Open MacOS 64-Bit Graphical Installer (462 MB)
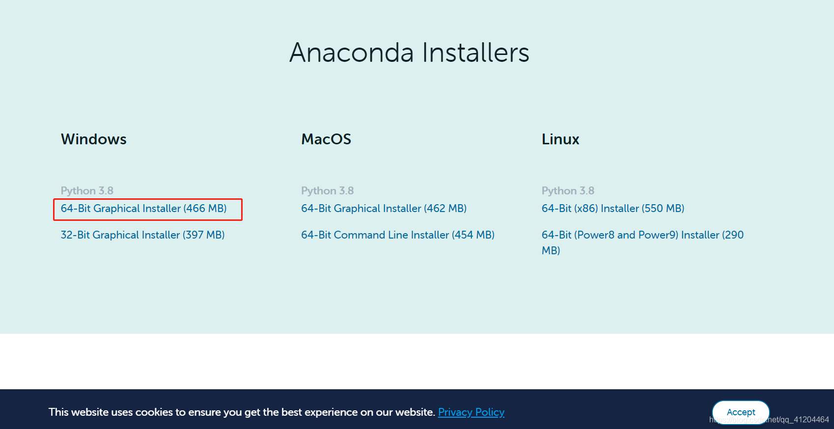Viewport: 834px width, 429px height. coord(384,209)
